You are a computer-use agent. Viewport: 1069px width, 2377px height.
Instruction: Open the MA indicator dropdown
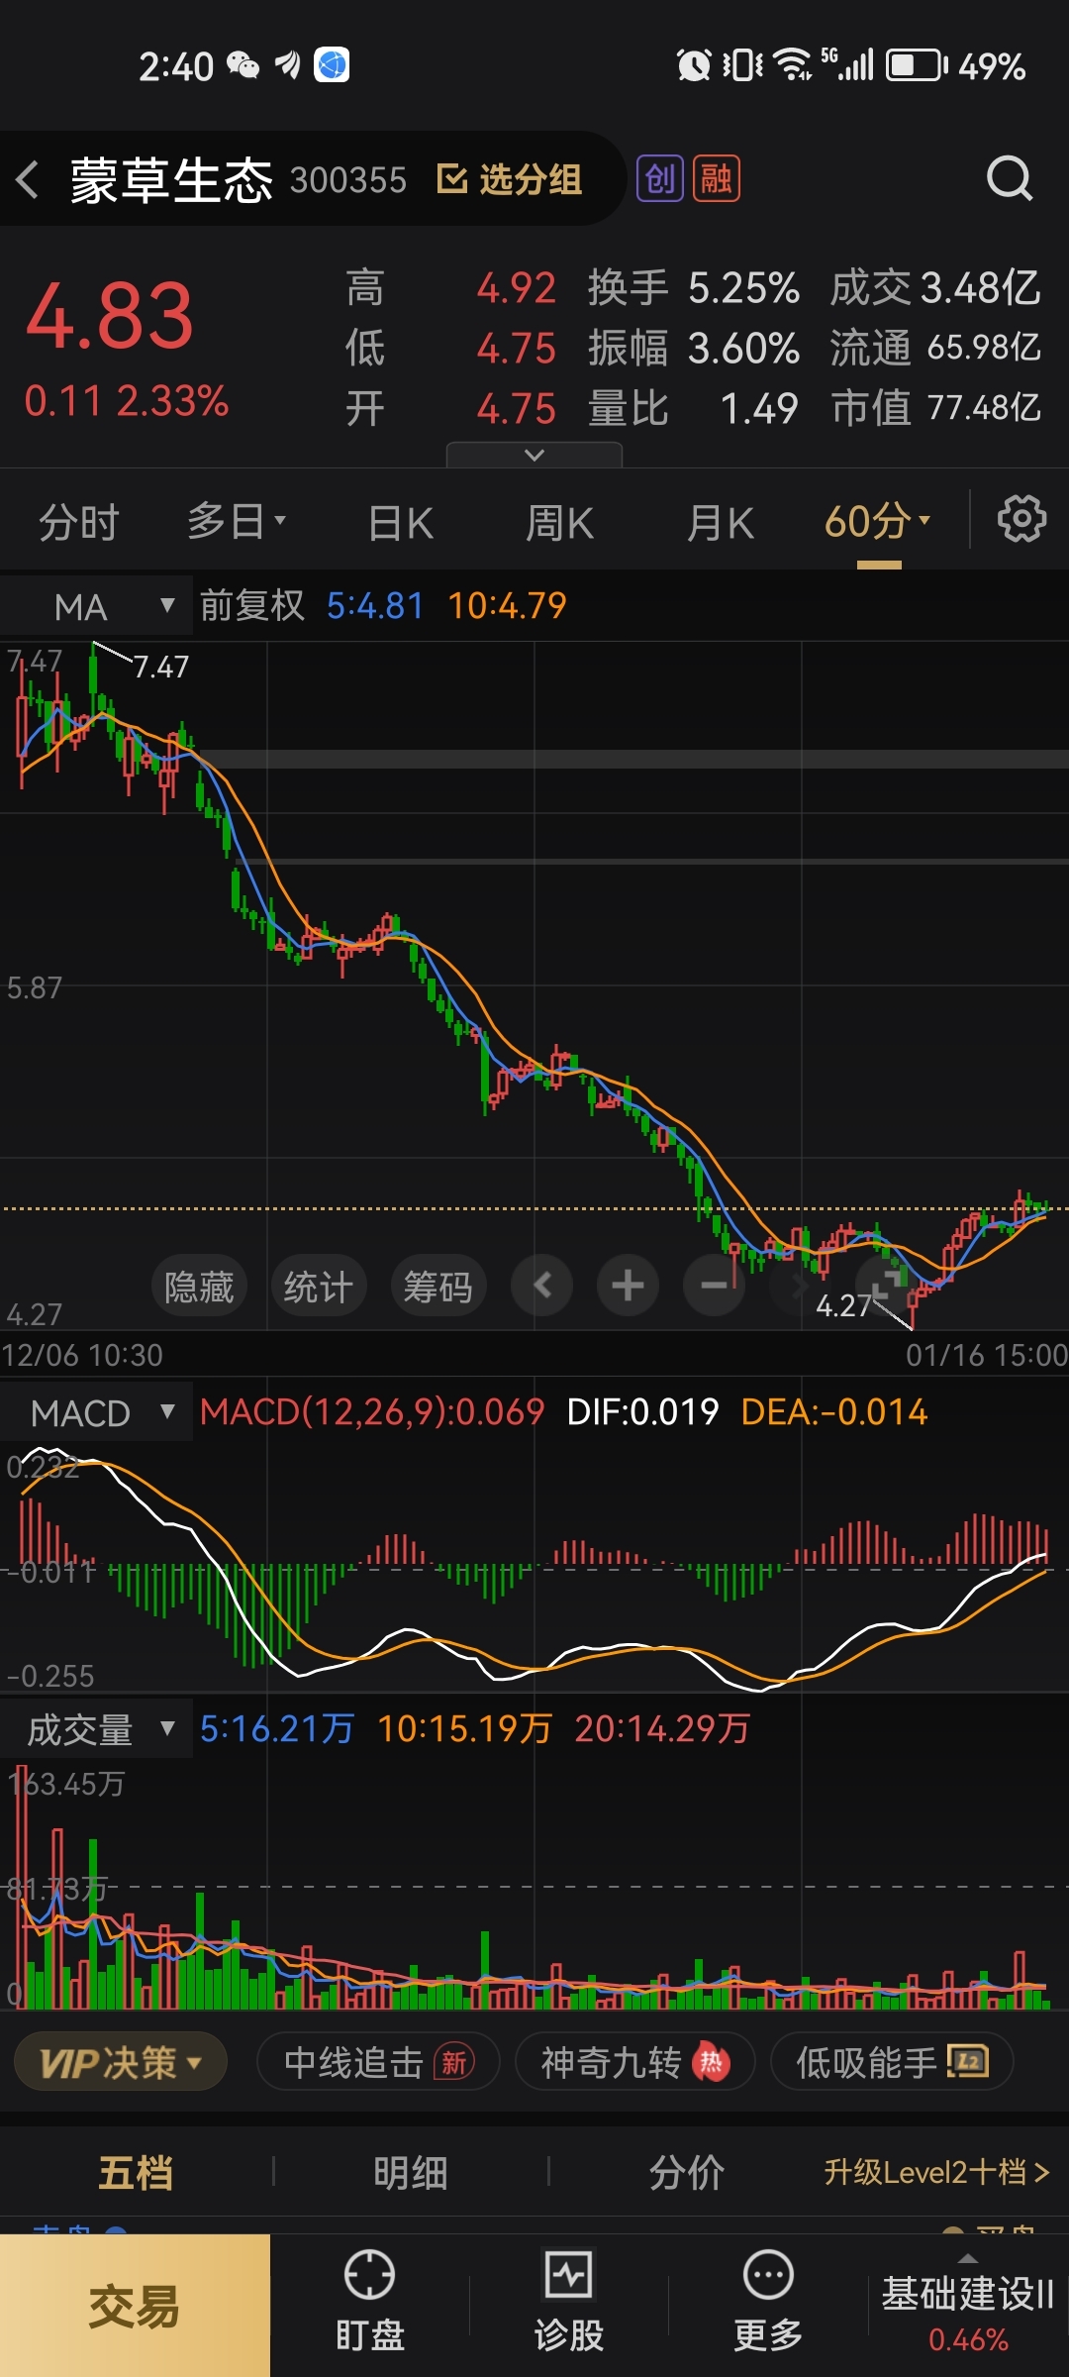(x=96, y=606)
